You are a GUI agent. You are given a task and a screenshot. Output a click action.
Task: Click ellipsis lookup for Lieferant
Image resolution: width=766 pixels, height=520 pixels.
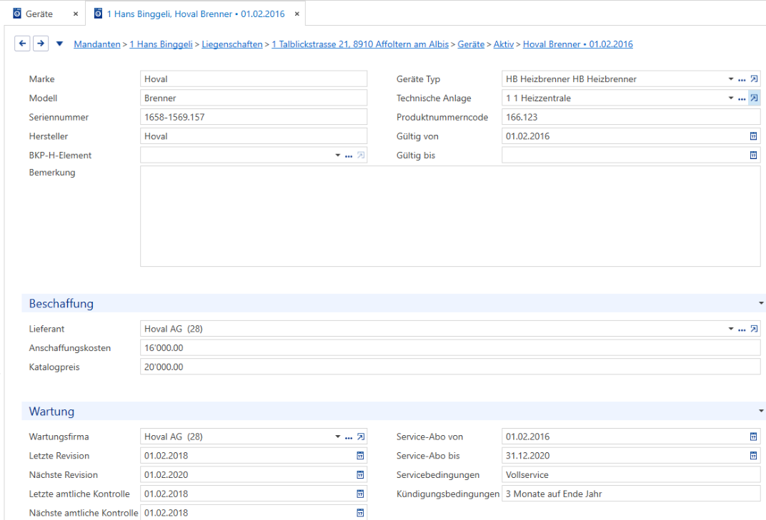(x=742, y=330)
